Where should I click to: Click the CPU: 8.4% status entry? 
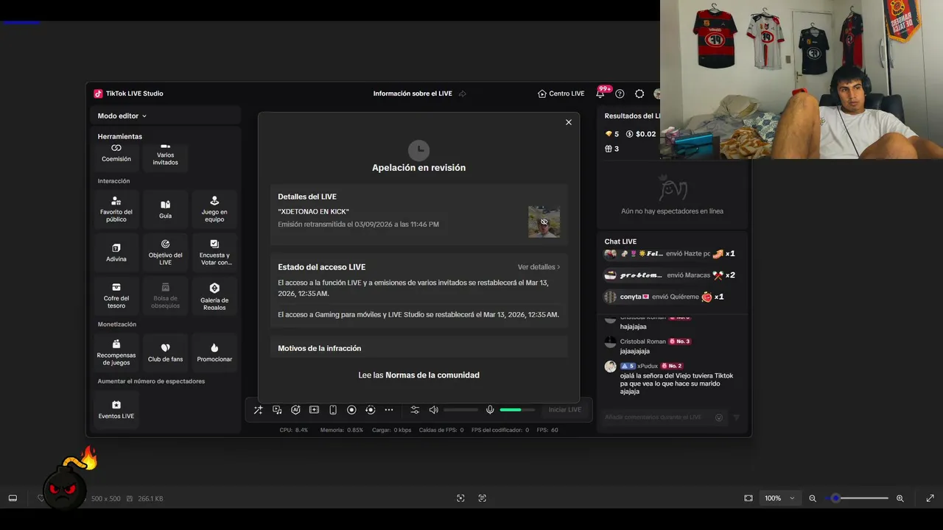[294, 430]
